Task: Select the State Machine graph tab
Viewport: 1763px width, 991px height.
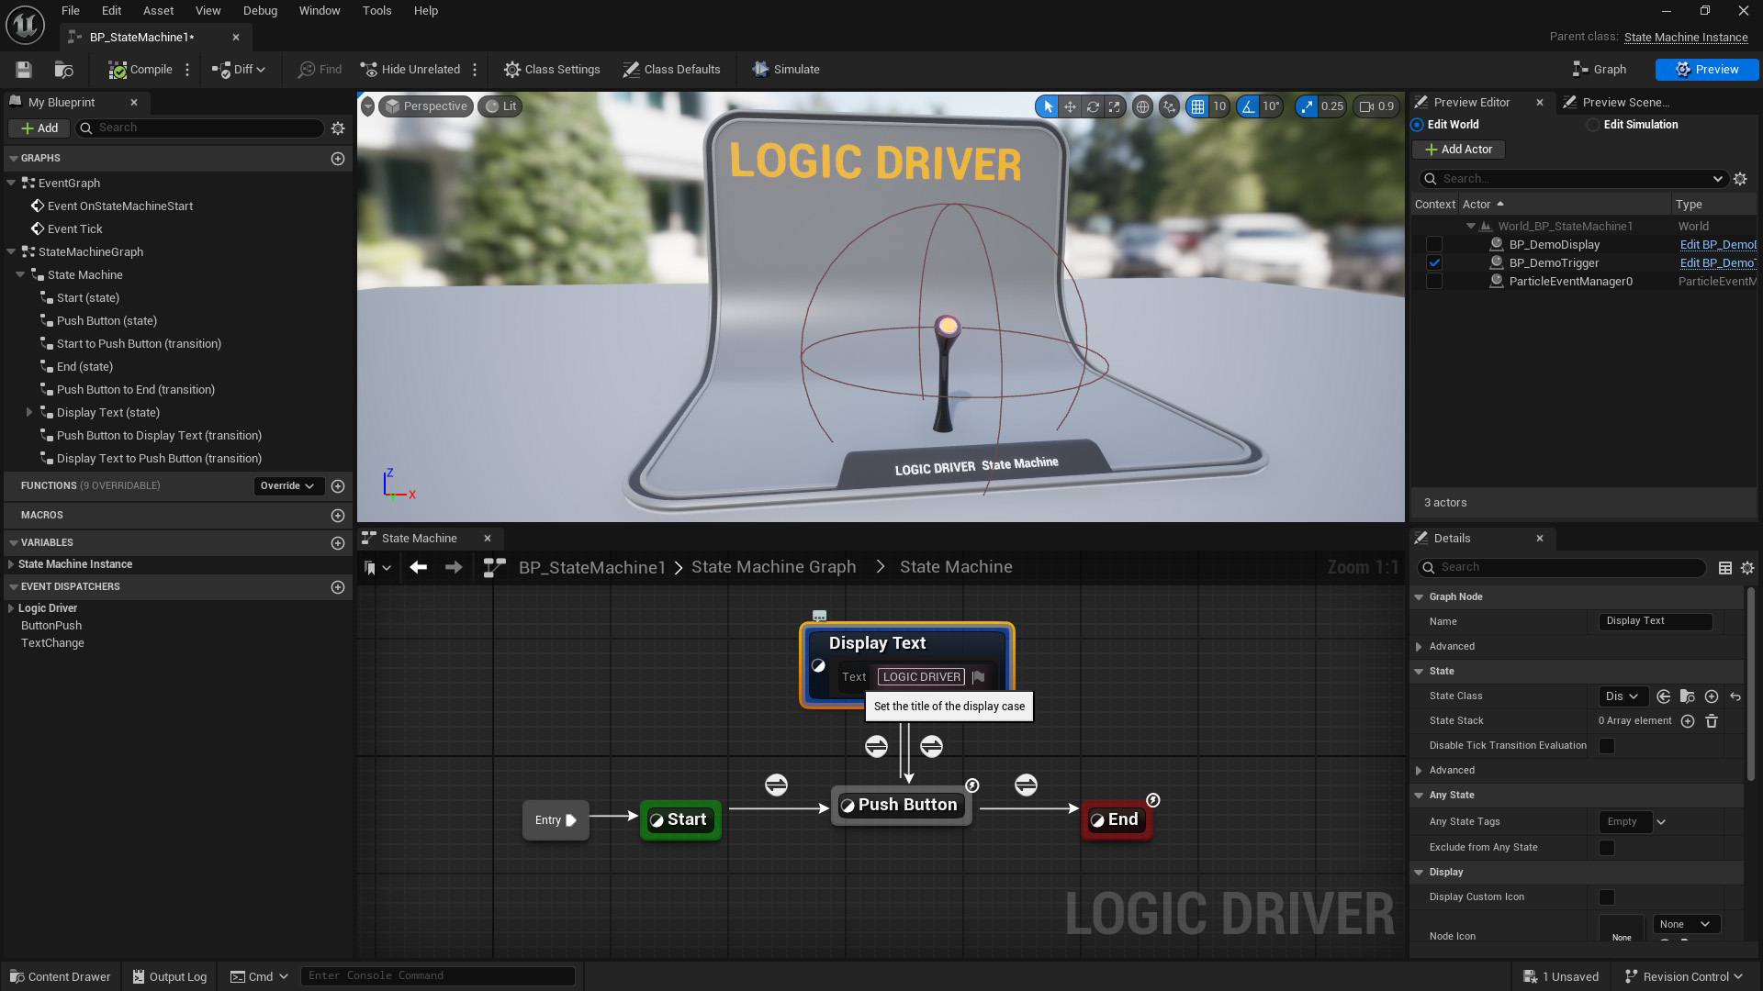Action: (420, 539)
